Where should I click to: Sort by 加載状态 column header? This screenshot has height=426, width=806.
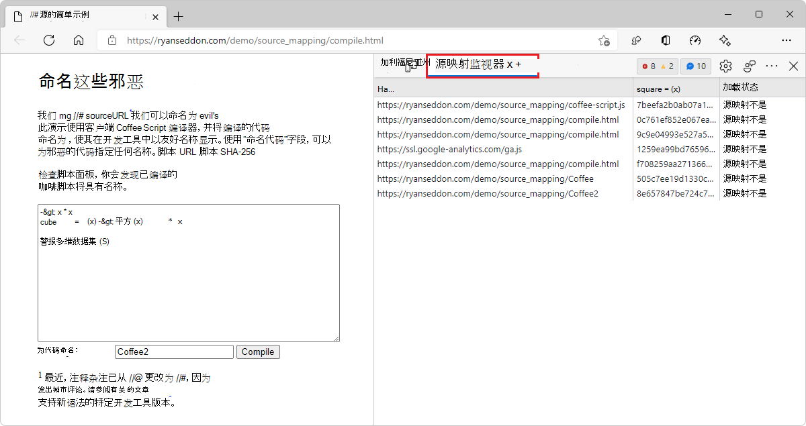click(x=762, y=89)
